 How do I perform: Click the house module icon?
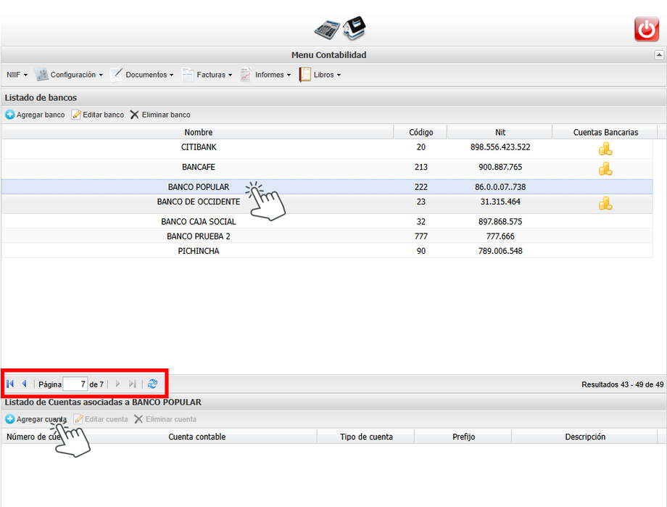coord(355,28)
